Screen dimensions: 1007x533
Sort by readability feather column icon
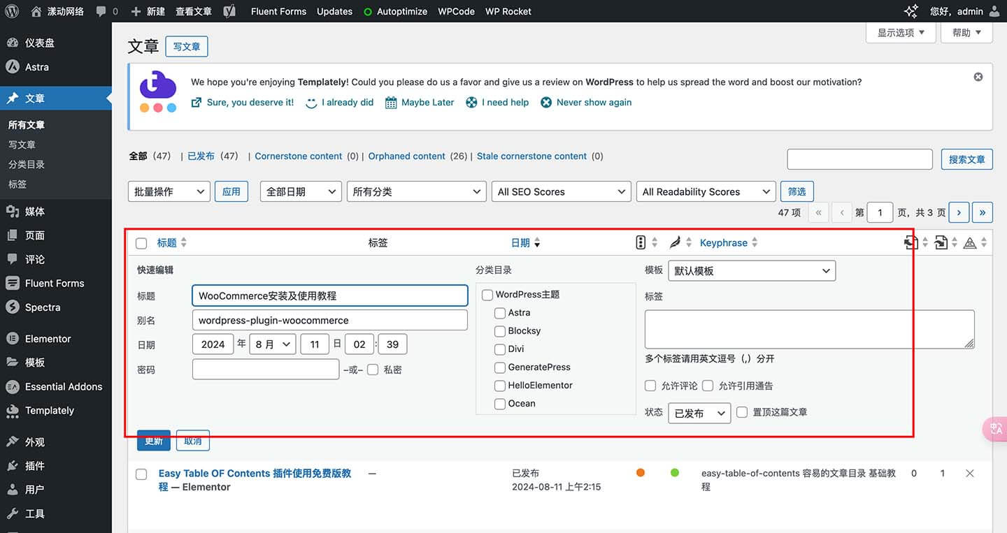tap(675, 242)
